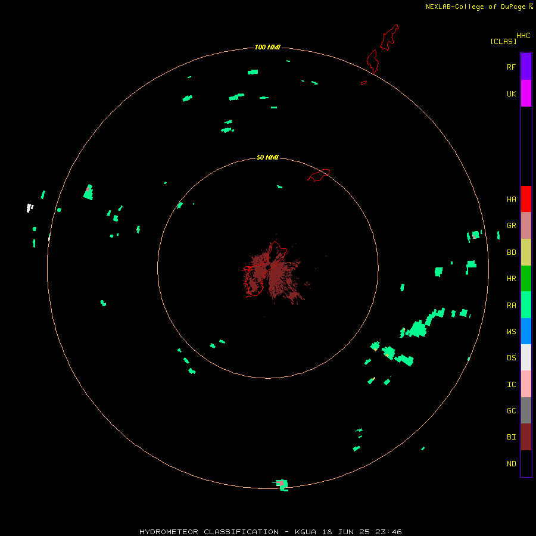This screenshot has height=536, width=536.
Task: Click the 100 NMI range ring label
Action: pos(267,47)
